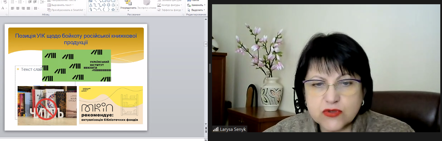Select the freeform scribble shape
Image resolution: width=442 pixels, height=141 pixels.
coord(90,9)
